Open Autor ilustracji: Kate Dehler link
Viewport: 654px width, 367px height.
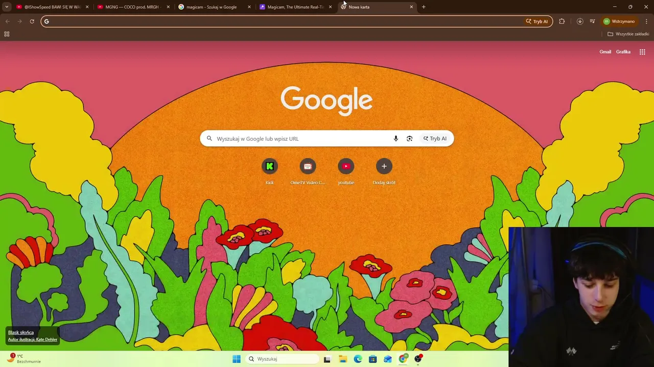(33, 339)
